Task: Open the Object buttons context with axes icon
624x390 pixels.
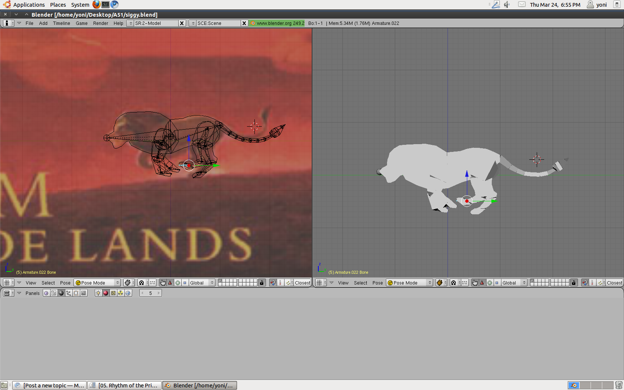Action: coord(69,293)
